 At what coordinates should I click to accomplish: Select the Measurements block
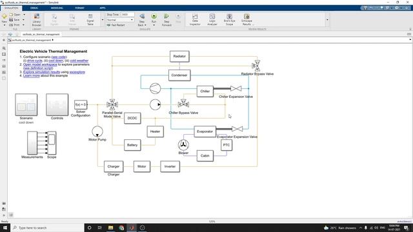[32, 143]
